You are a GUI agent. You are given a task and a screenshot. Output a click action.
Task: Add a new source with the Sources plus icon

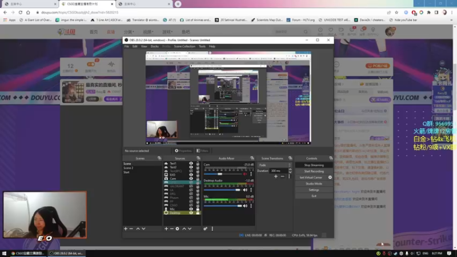click(166, 229)
